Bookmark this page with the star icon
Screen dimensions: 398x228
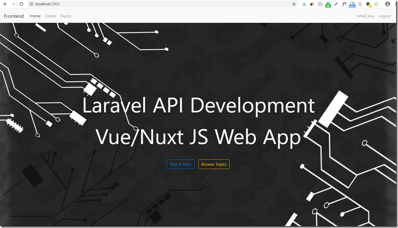294,4
